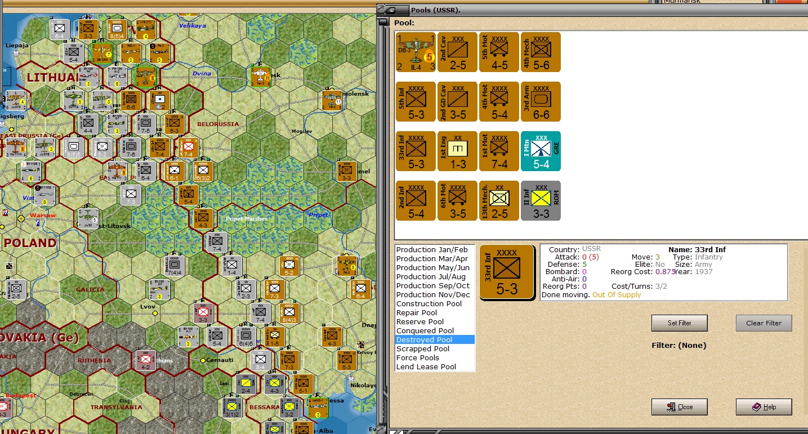Click the "Out Of Supply" status text

617,294
